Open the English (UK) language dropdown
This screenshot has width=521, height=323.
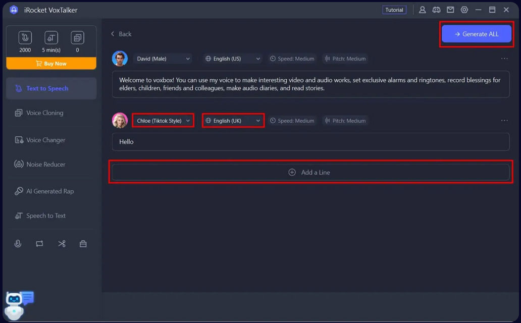tap(232, 121)
